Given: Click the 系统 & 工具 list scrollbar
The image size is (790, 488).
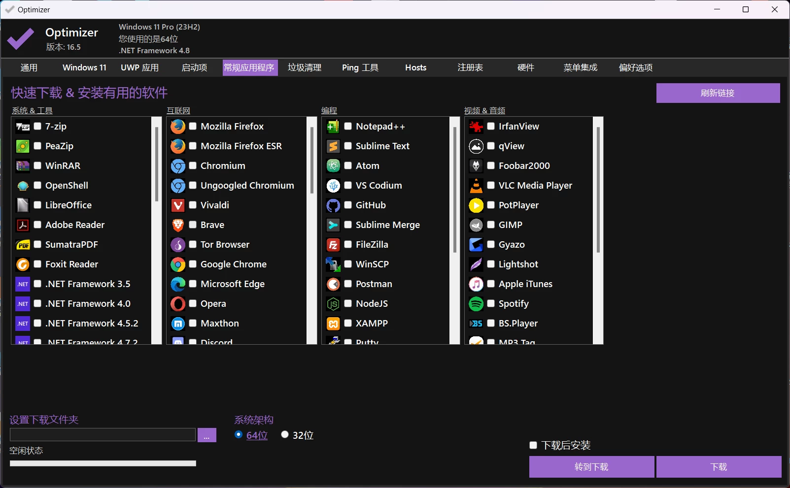Looking at the screenshot, I should pyautogui.click(x=157, y=230).
